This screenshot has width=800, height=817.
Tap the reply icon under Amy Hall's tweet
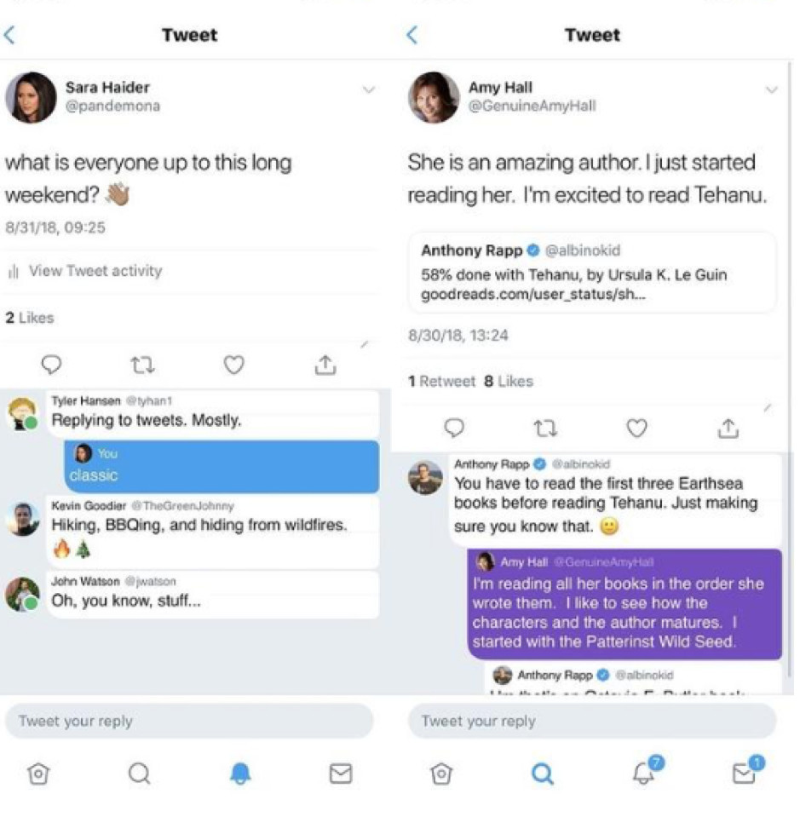[x=454, y=429]
